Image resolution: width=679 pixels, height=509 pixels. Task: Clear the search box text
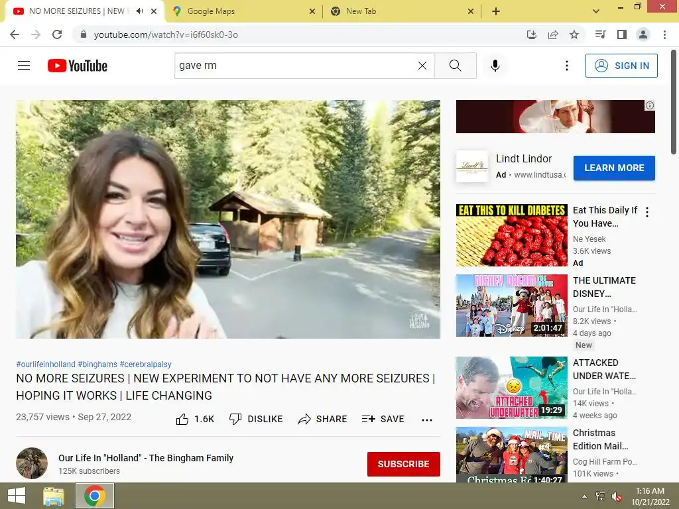422,66
